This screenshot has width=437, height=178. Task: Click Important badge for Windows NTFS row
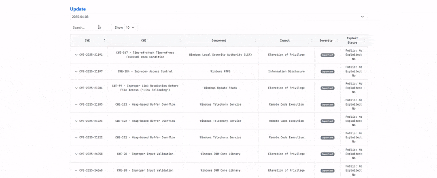[327, 72]
